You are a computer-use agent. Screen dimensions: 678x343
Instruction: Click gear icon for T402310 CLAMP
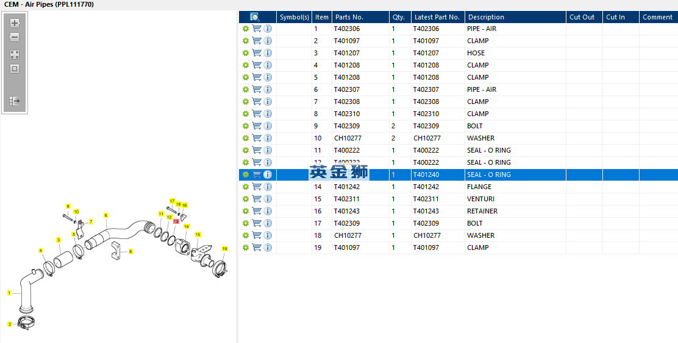click(246, 114)
